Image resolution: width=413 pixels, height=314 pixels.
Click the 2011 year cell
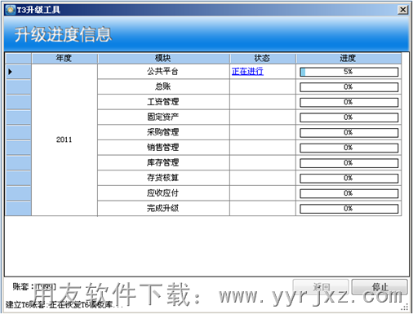64,140
